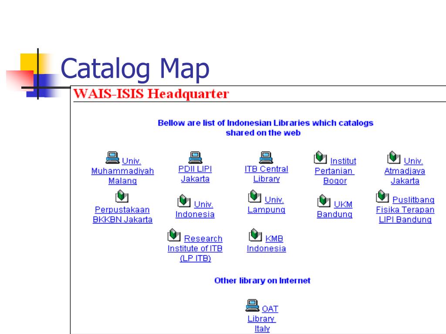Viewport: 446px width, 334px height.
Task: Click the computer icon beside OAT Library Italy
Action: coord(252,306)
